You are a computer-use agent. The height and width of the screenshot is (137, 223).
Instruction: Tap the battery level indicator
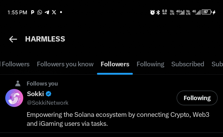click(x=206, y=12)
